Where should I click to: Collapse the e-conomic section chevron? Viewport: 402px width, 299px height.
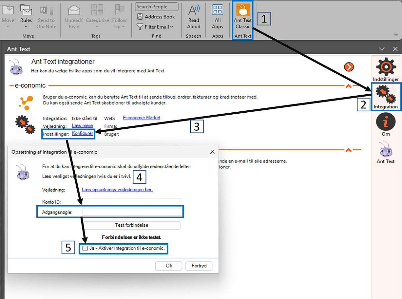(349, 86)
